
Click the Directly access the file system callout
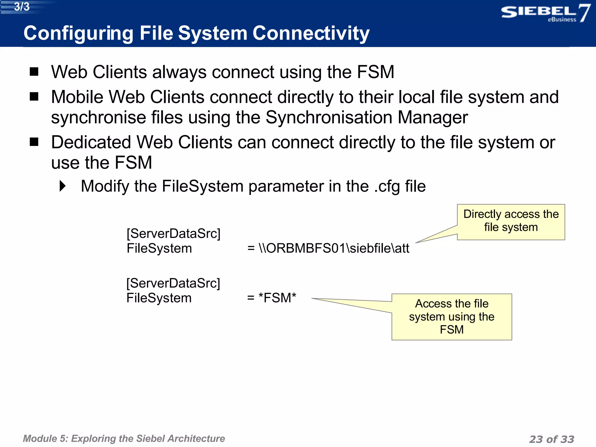(x=511, y=222)
